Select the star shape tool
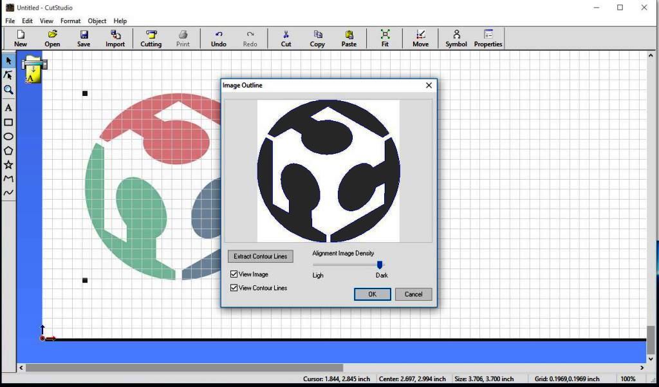 (x=8, y=164)
